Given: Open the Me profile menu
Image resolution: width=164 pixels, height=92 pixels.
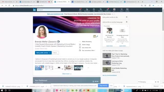Looking at the screenshot, I should pos(114,10).
